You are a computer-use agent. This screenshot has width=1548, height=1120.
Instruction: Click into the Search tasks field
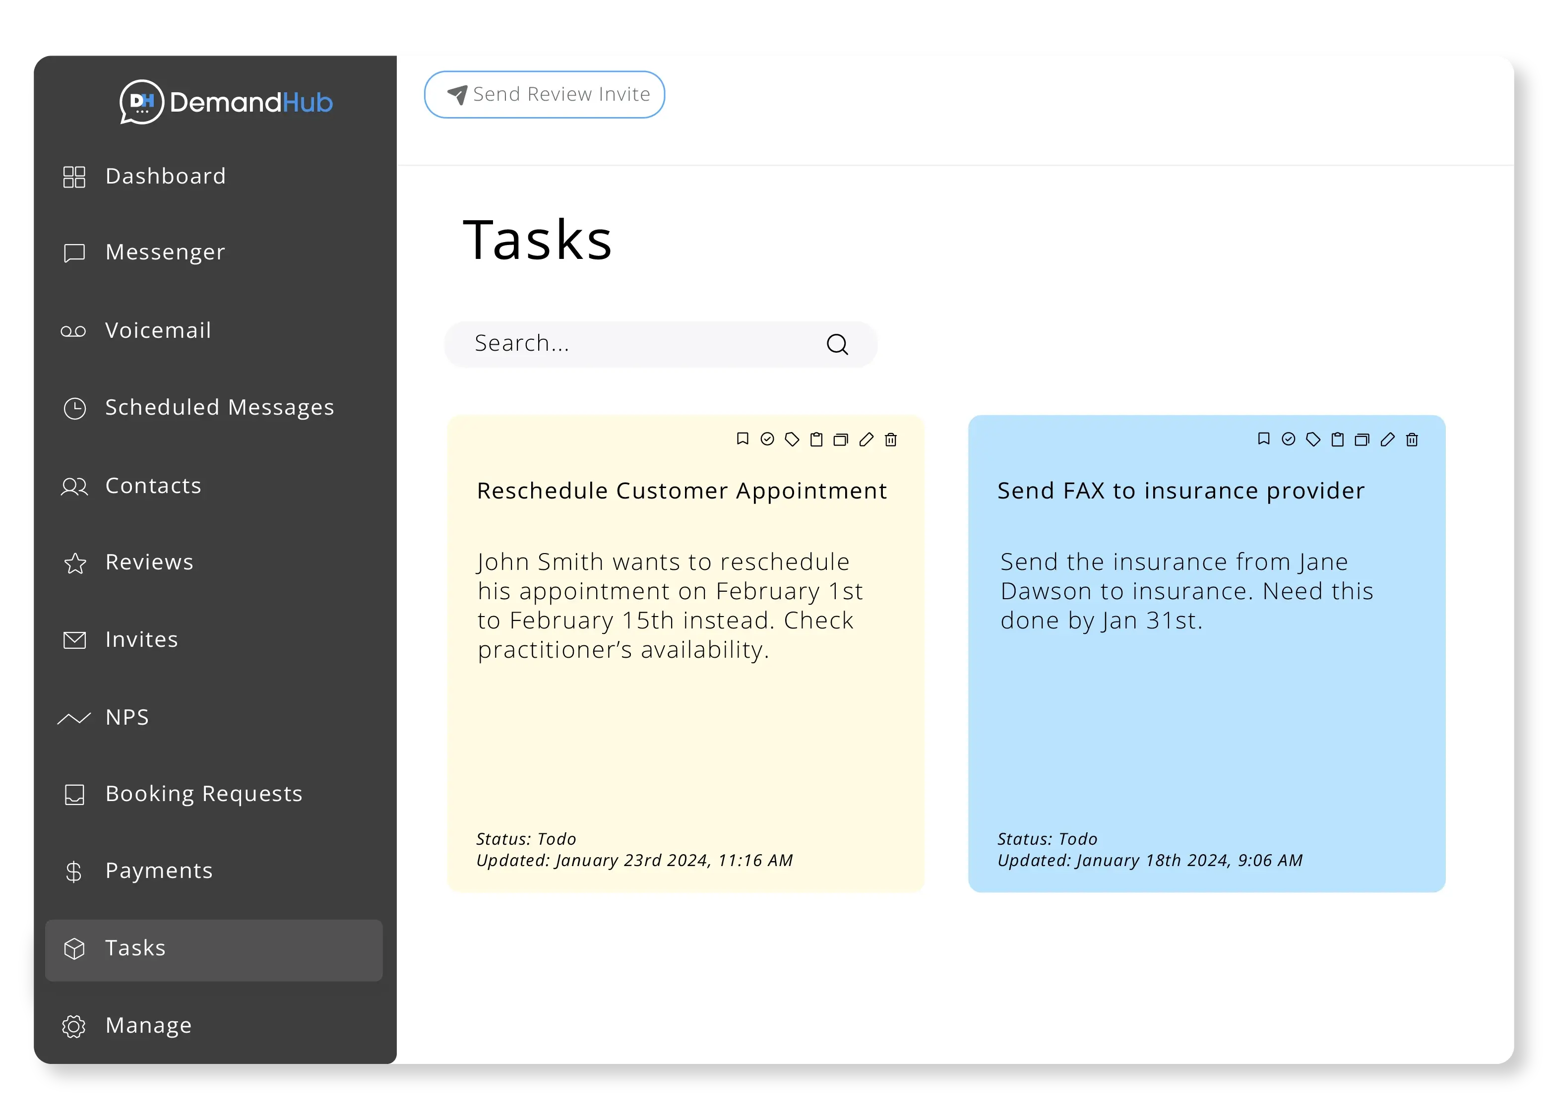coord(635,343)
